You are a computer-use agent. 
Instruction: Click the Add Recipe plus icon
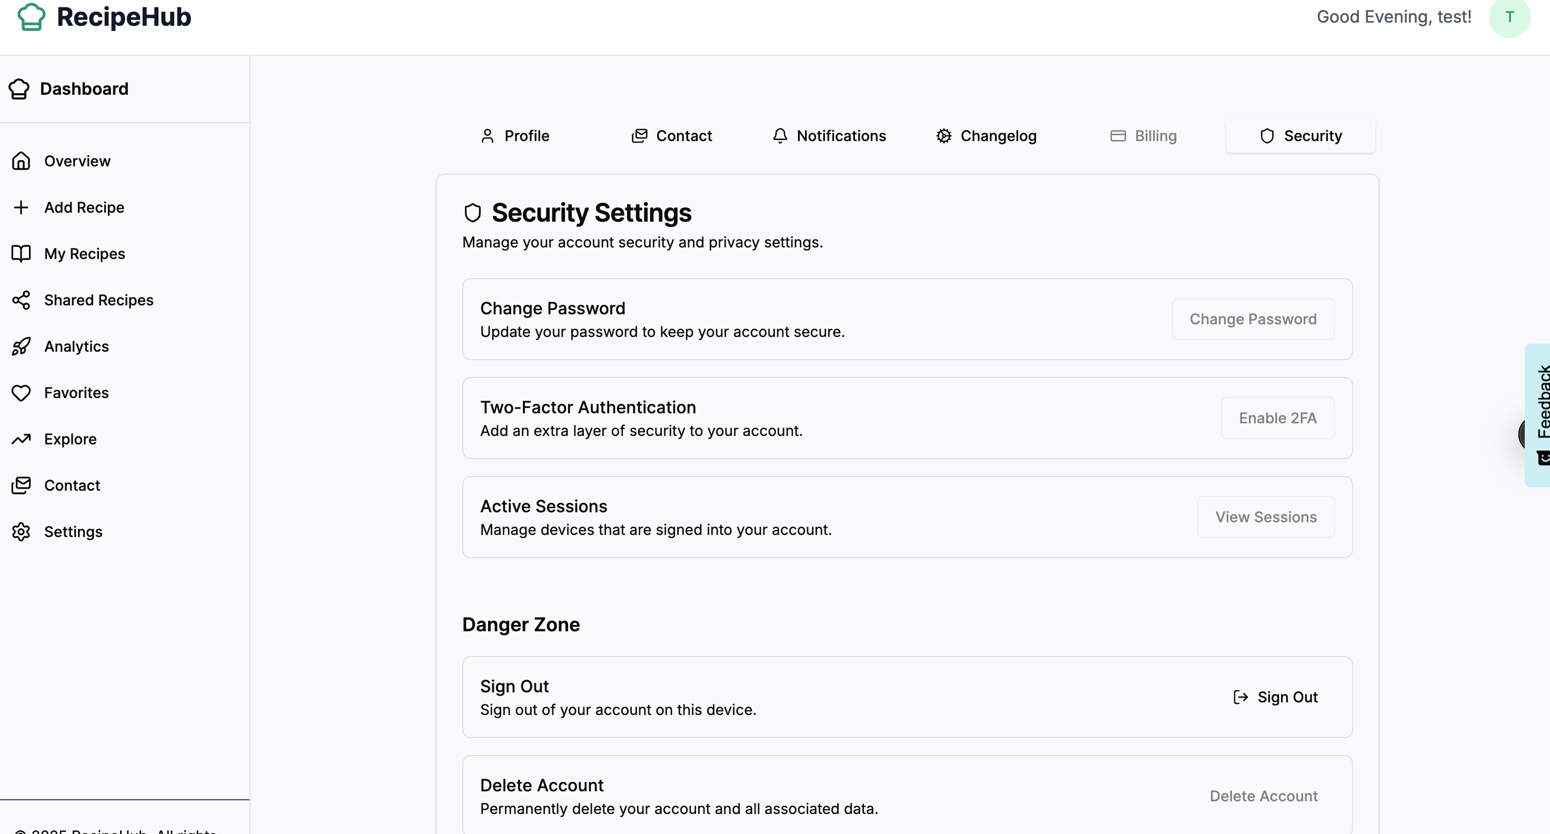coord(21,207)
